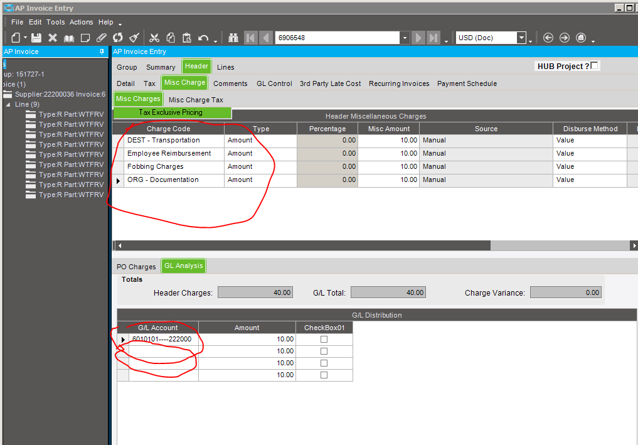Check CheckBox01 for the first G/L row
Image resolution: width=638 pixels, height=445 pixels.
point(324,340)
